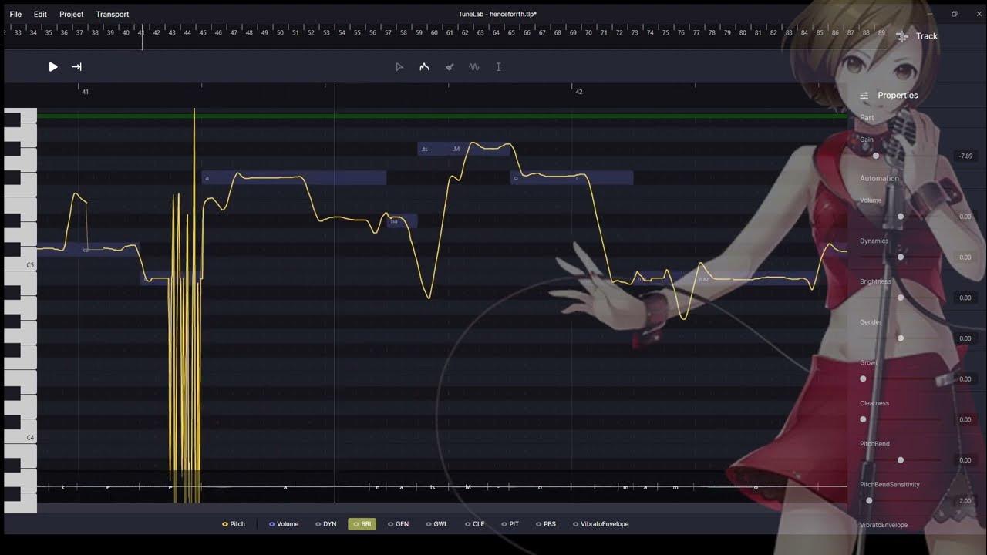Screen dimensions: 987x555
Task: Click the Brightness slider handle
Action: click(x=900, y=298)
